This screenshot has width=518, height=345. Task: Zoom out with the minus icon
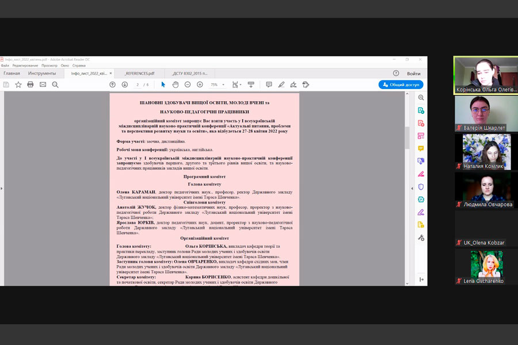point(188,85)
